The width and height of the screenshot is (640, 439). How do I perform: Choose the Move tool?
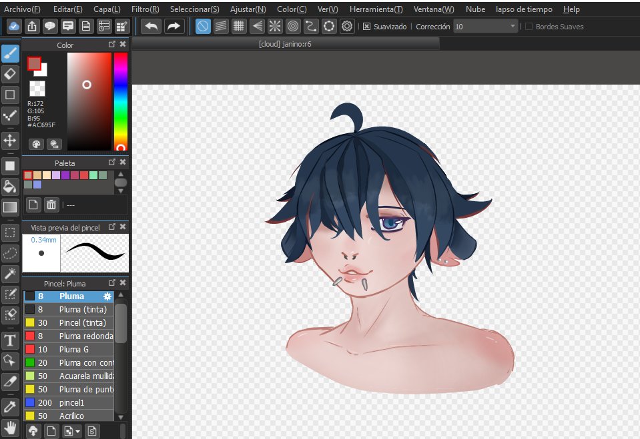point(10,140)
